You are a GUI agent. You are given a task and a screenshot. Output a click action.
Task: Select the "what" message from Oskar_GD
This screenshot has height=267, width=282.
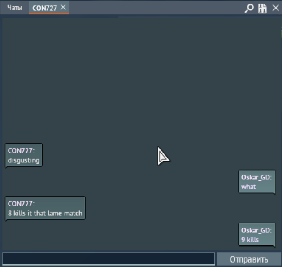257,182
